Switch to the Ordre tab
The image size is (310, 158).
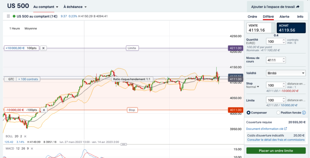click(x=252, y=17)
